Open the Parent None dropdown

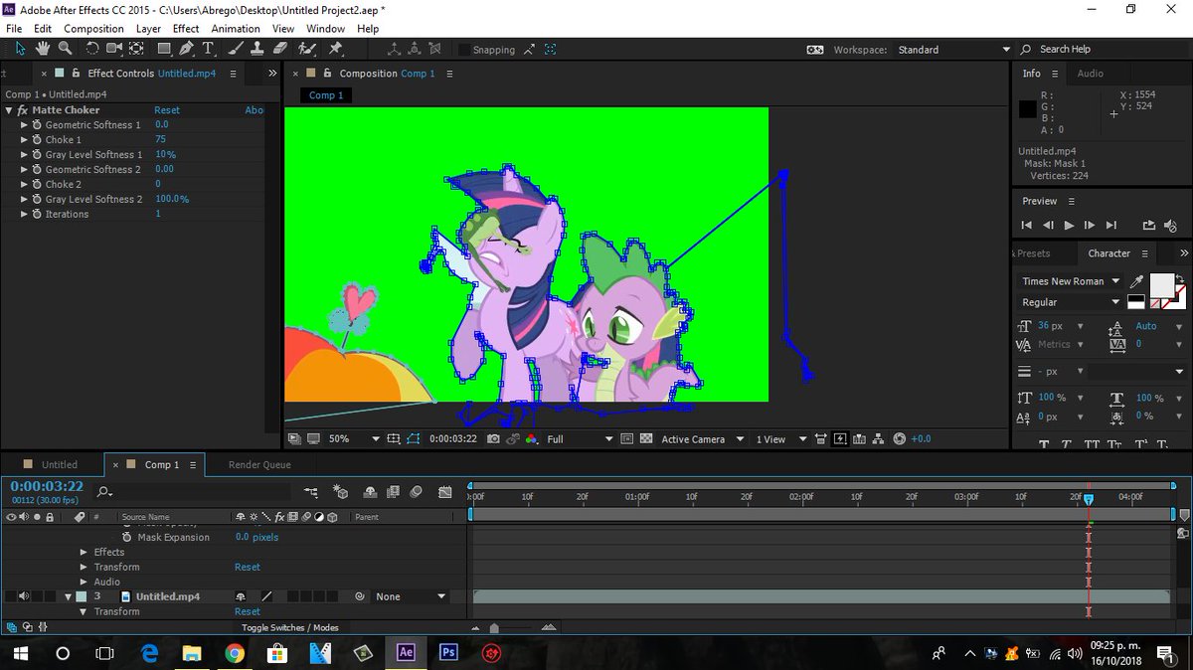pos(411,596)
